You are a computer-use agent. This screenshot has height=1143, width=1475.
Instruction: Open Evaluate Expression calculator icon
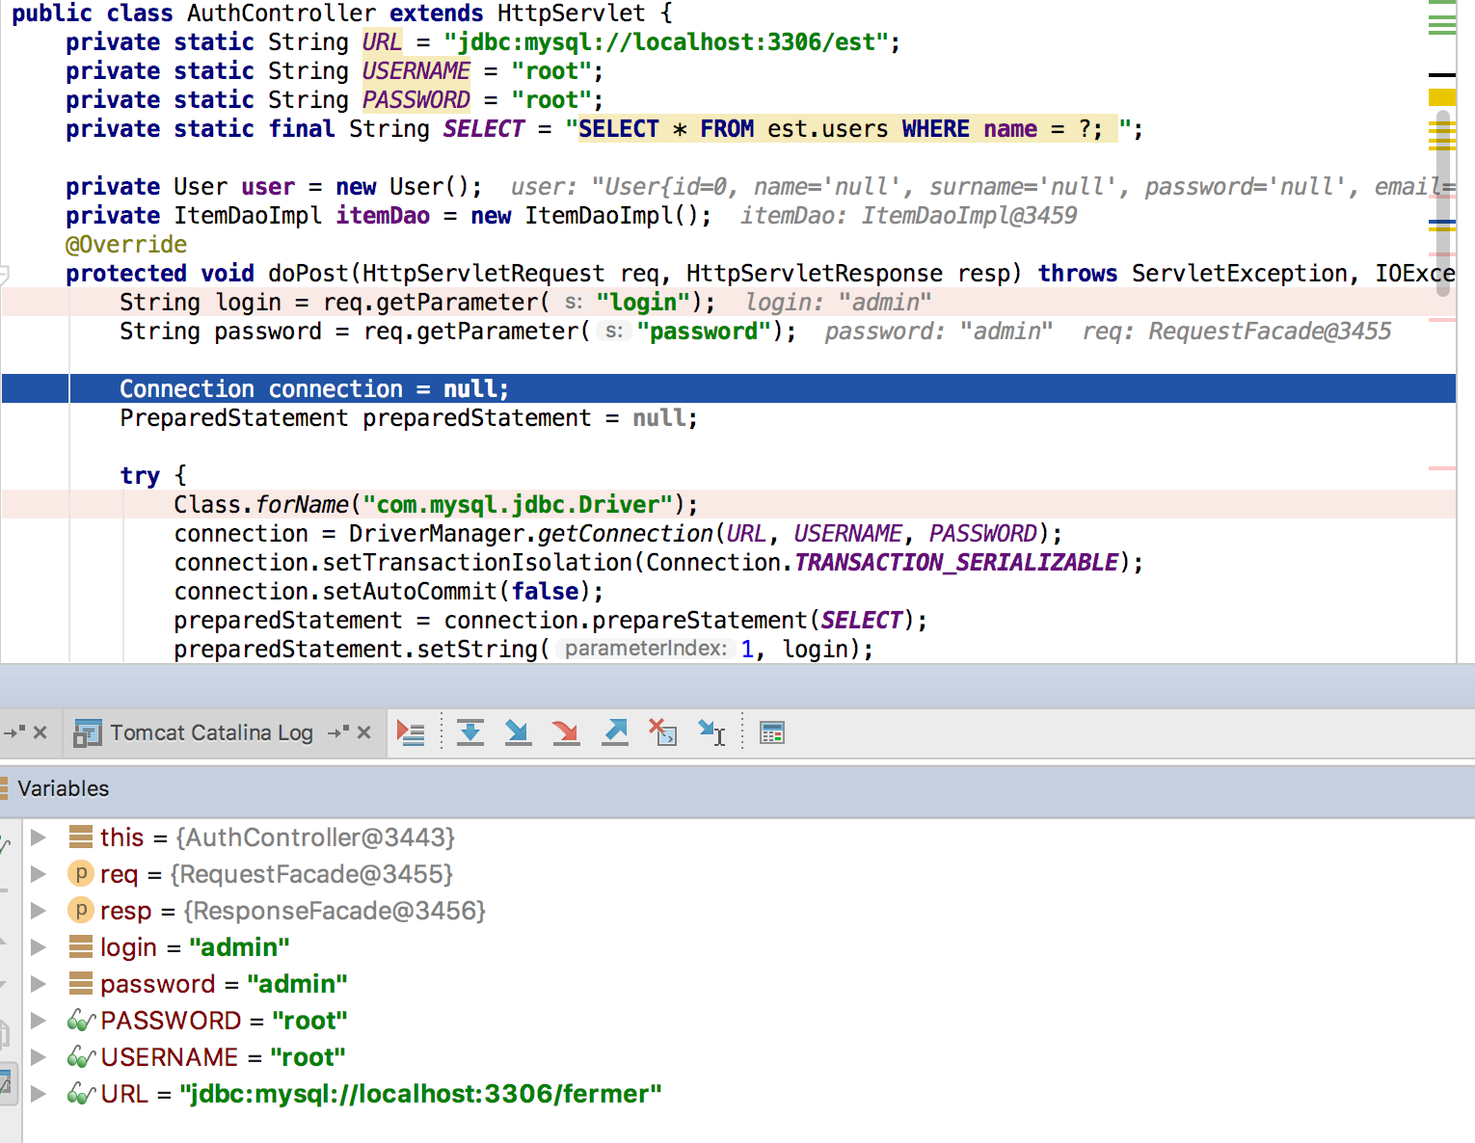point(772,733)
